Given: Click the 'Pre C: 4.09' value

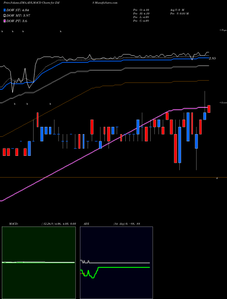Looking at the screenshot, I should (x=141, y=21).
